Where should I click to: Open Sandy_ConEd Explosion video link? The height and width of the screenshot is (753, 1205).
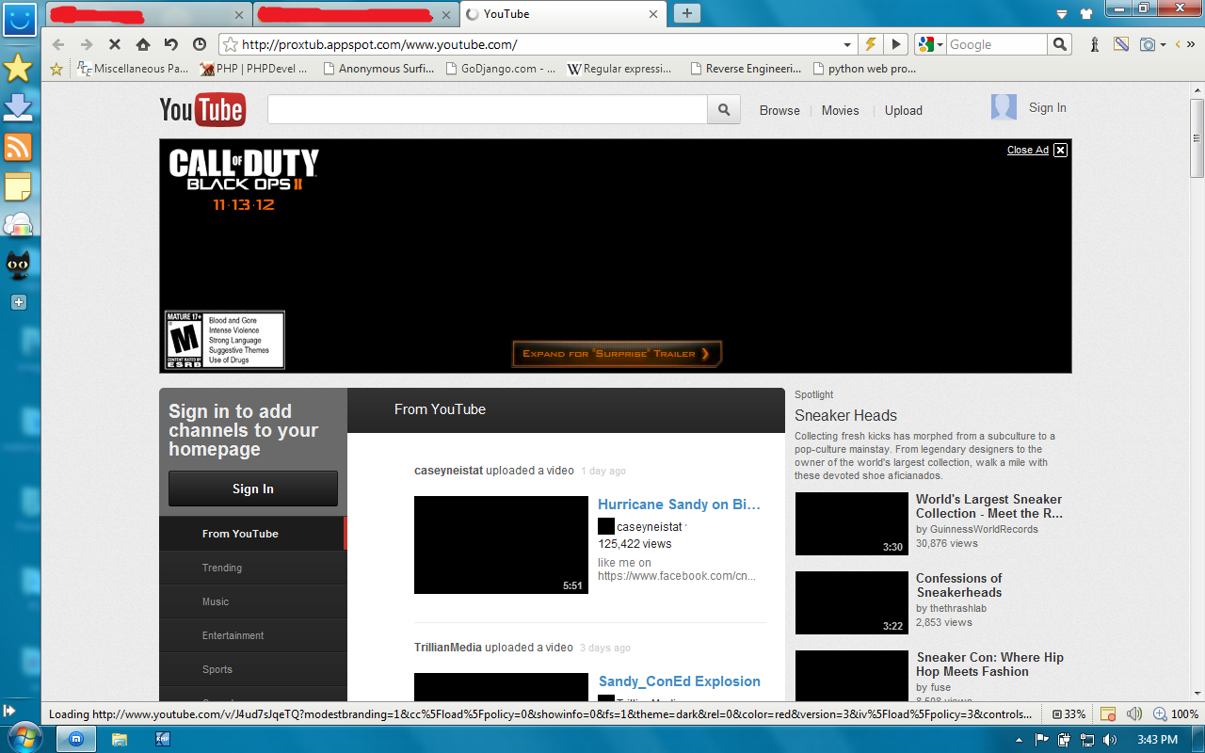(680, 681)
